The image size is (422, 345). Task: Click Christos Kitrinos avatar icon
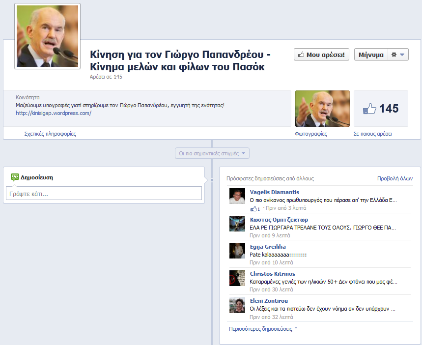[237, 278]
